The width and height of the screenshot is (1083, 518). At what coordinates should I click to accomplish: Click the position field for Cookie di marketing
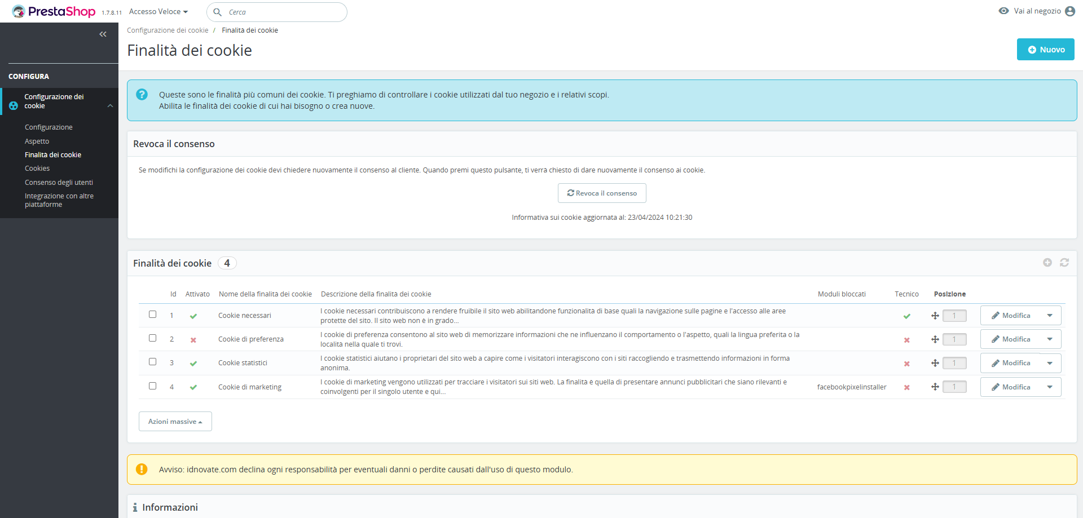pos(954,387)
